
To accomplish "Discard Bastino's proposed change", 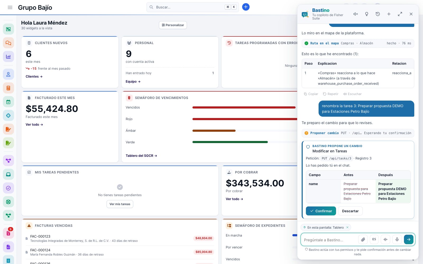I will click(x=350, y=211).
